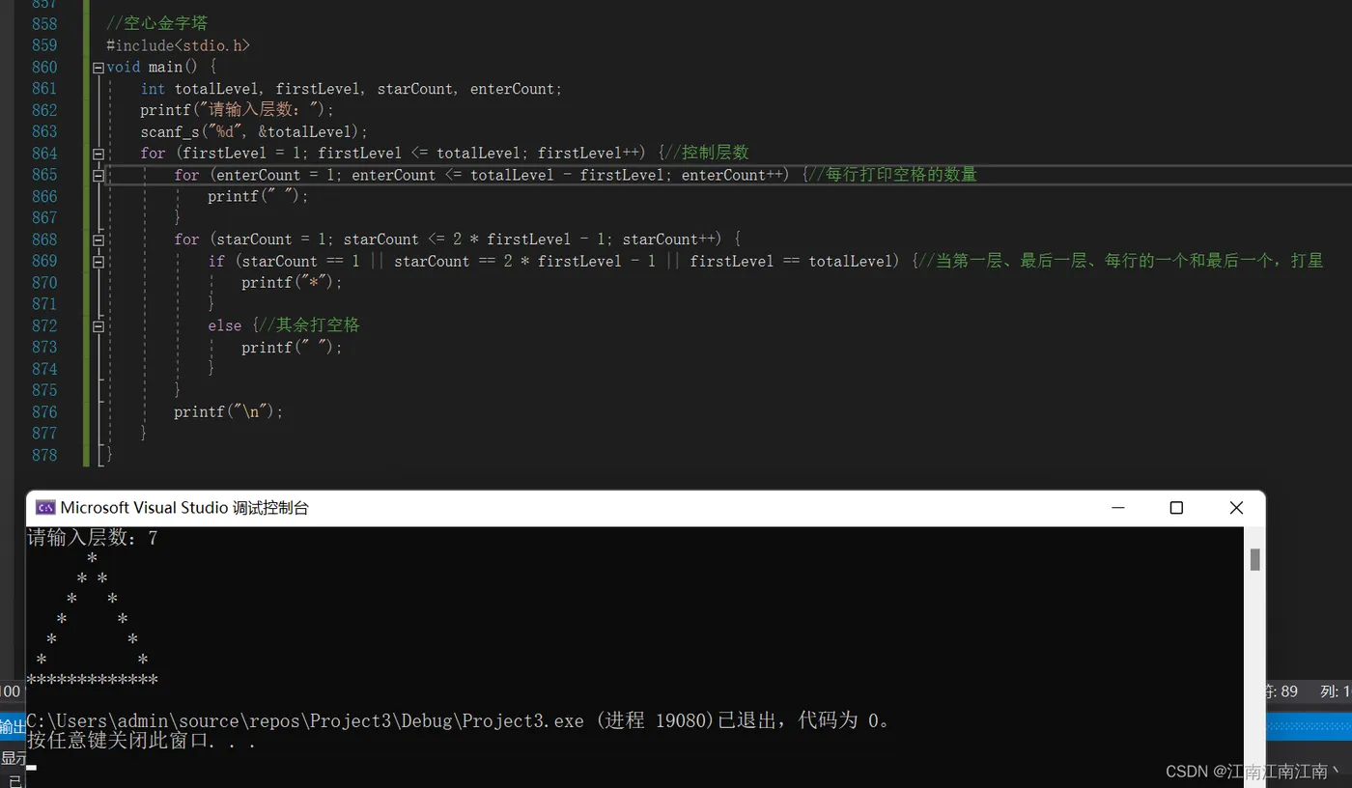Collapse the outer firstLevel for loop on line 864
1352x788 pixels.
point(99,154)
